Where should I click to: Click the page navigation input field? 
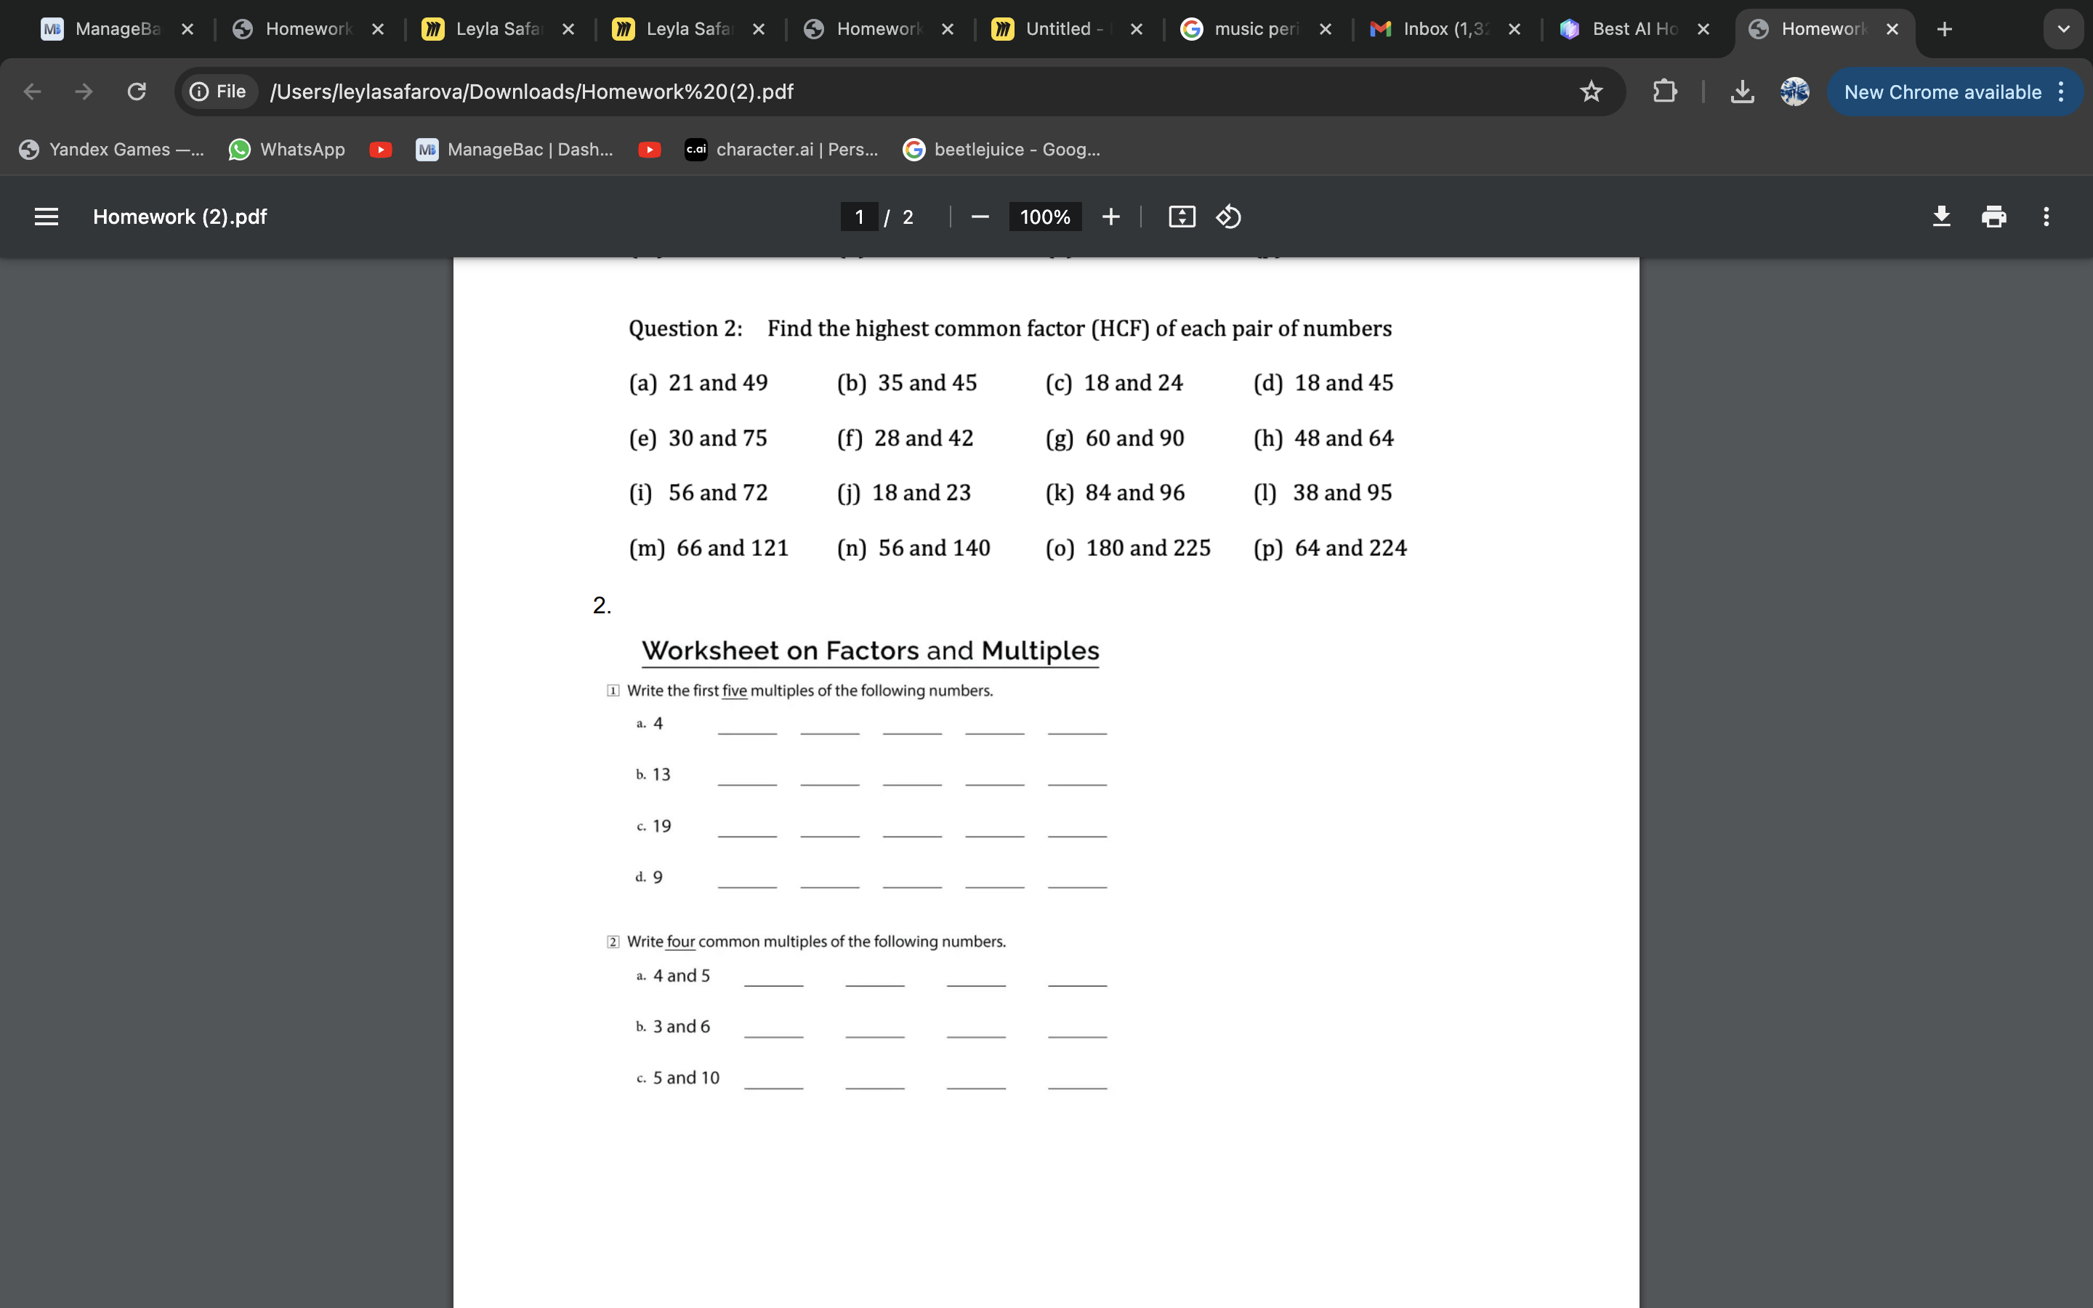click(859, 216)
